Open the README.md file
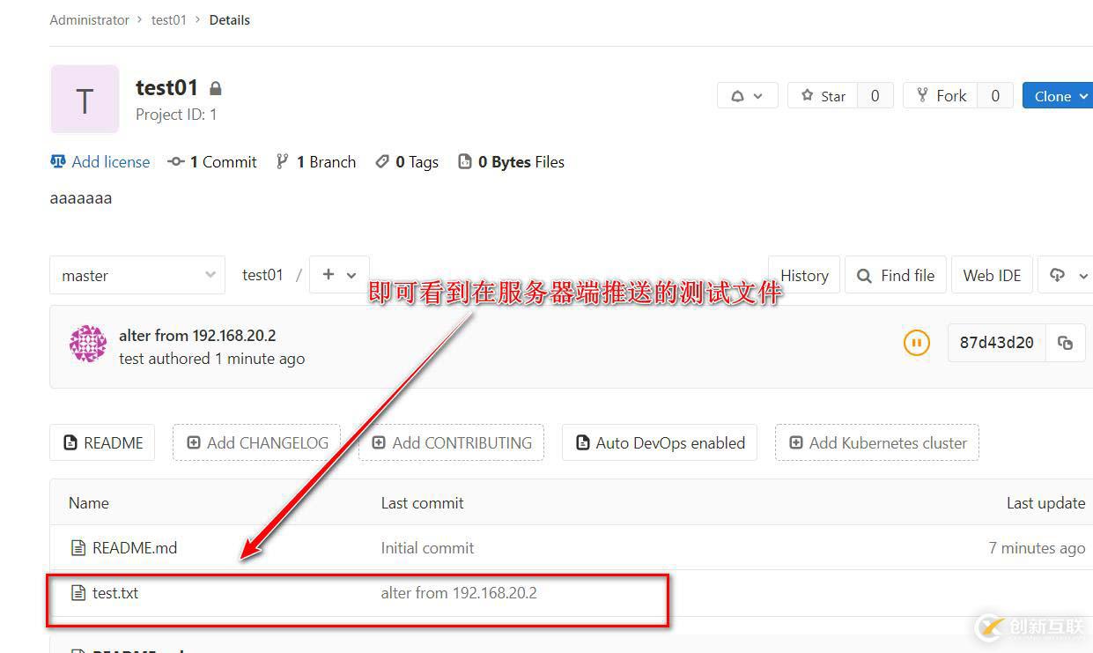 click(135, 548)
